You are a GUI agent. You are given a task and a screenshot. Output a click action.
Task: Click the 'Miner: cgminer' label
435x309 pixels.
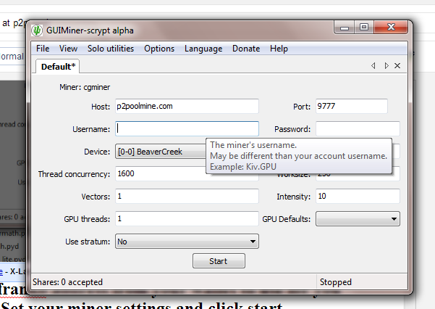85,87
